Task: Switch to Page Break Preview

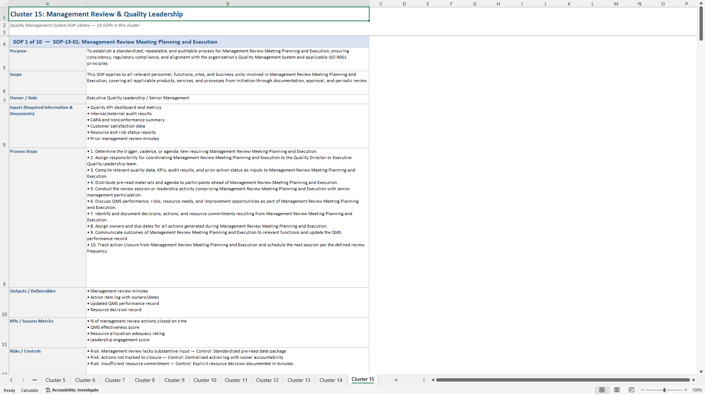Action: pyautogui.click(x=632, y=390)
